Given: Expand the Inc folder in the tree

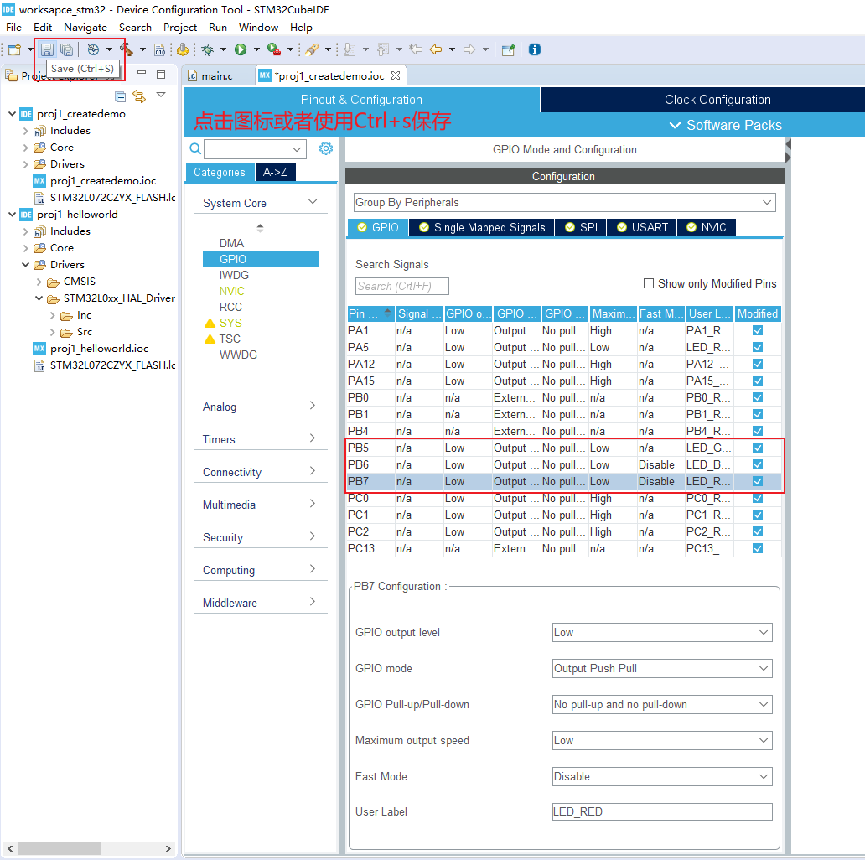Looking at the screenshot, I should [x=53, y=315].
